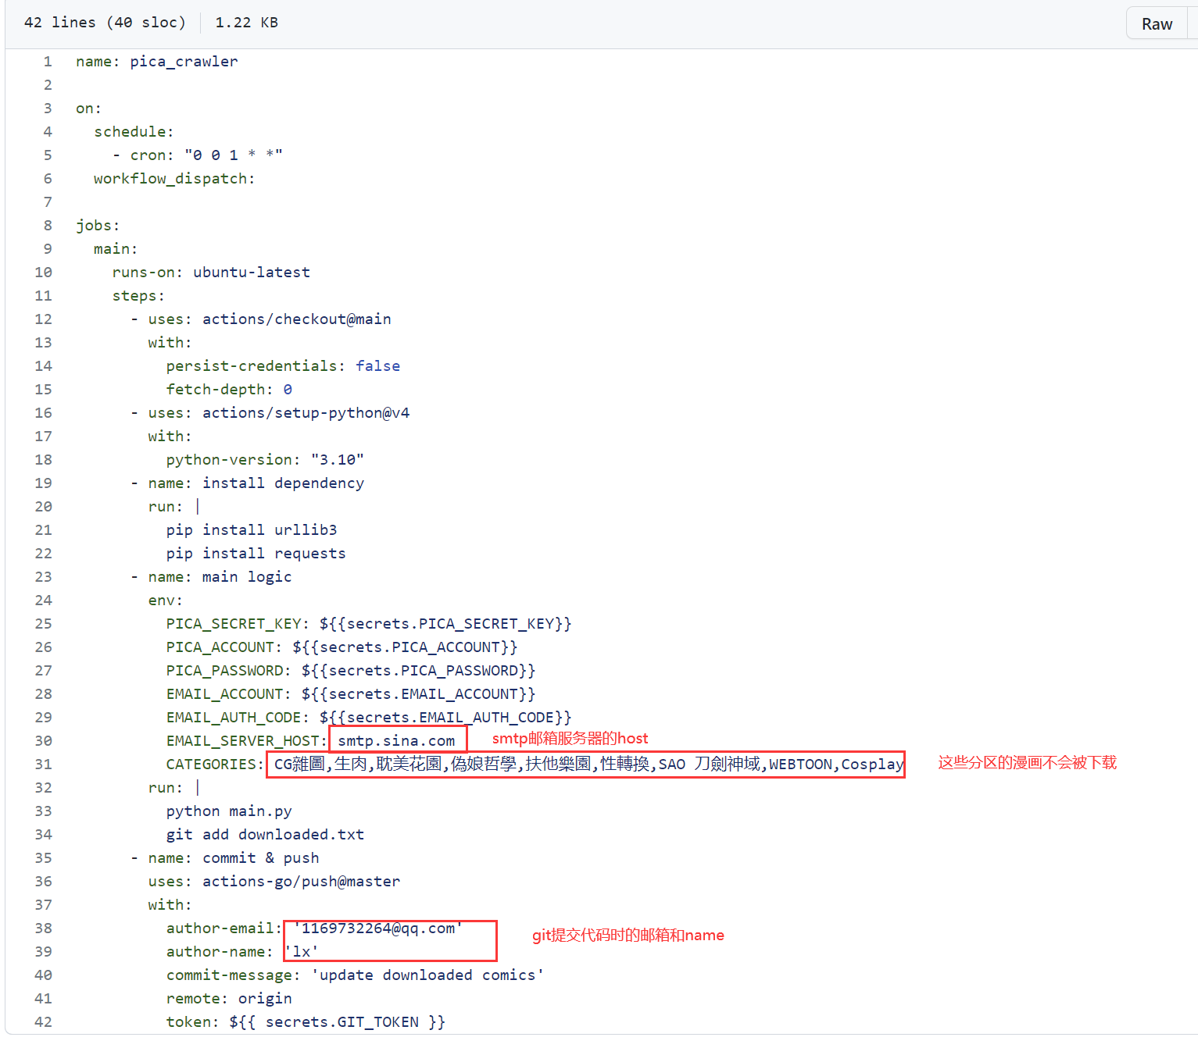The width and height of the screenshot is (1198, 1055).
Task: Click the '42 lines (40 sloc)' file info
Action: pyautogui.click(x=105, y=23)
